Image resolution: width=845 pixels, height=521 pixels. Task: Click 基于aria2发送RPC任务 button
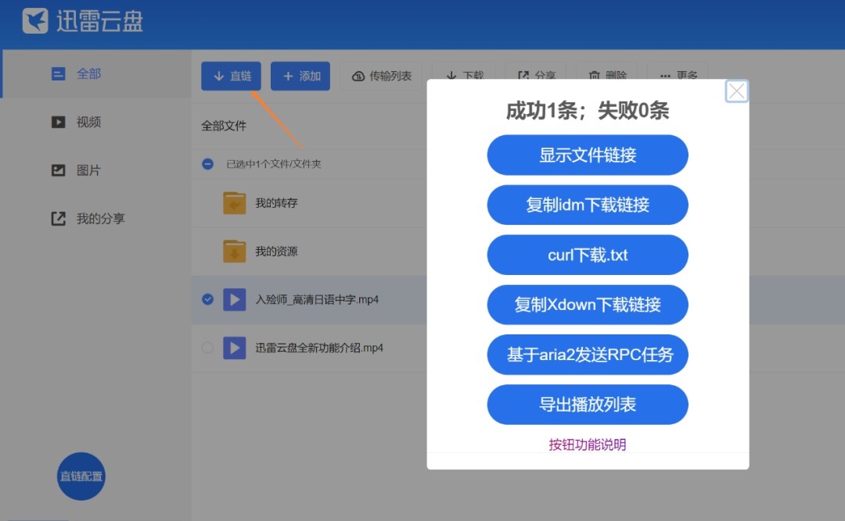click(x=587, y=355)
